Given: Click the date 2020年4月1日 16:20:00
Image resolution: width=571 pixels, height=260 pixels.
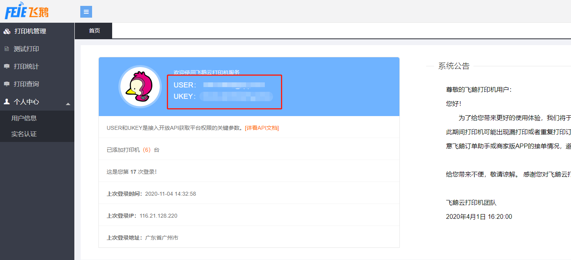Looking at the screenshot, I should pyautogui.click(x=479, y=217).
